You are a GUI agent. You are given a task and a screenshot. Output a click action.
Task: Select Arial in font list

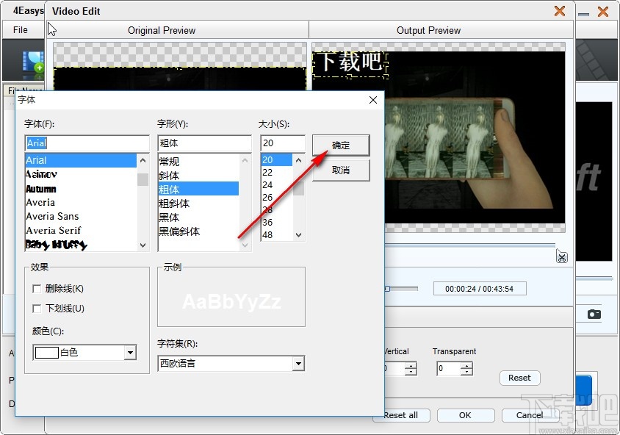tap(81, 160)
